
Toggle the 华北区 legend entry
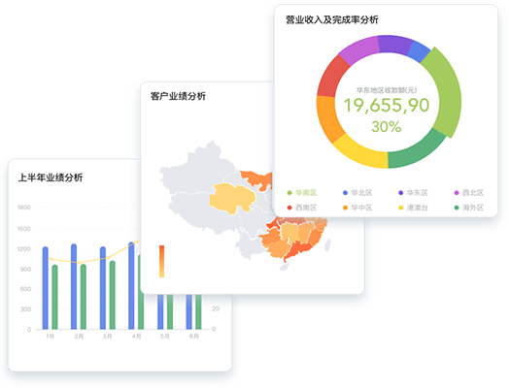[x=357, y=193]
